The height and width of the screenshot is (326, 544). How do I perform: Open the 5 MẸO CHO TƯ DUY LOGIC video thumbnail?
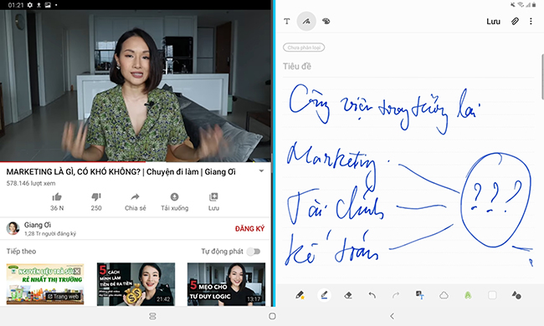click(226, 284)
